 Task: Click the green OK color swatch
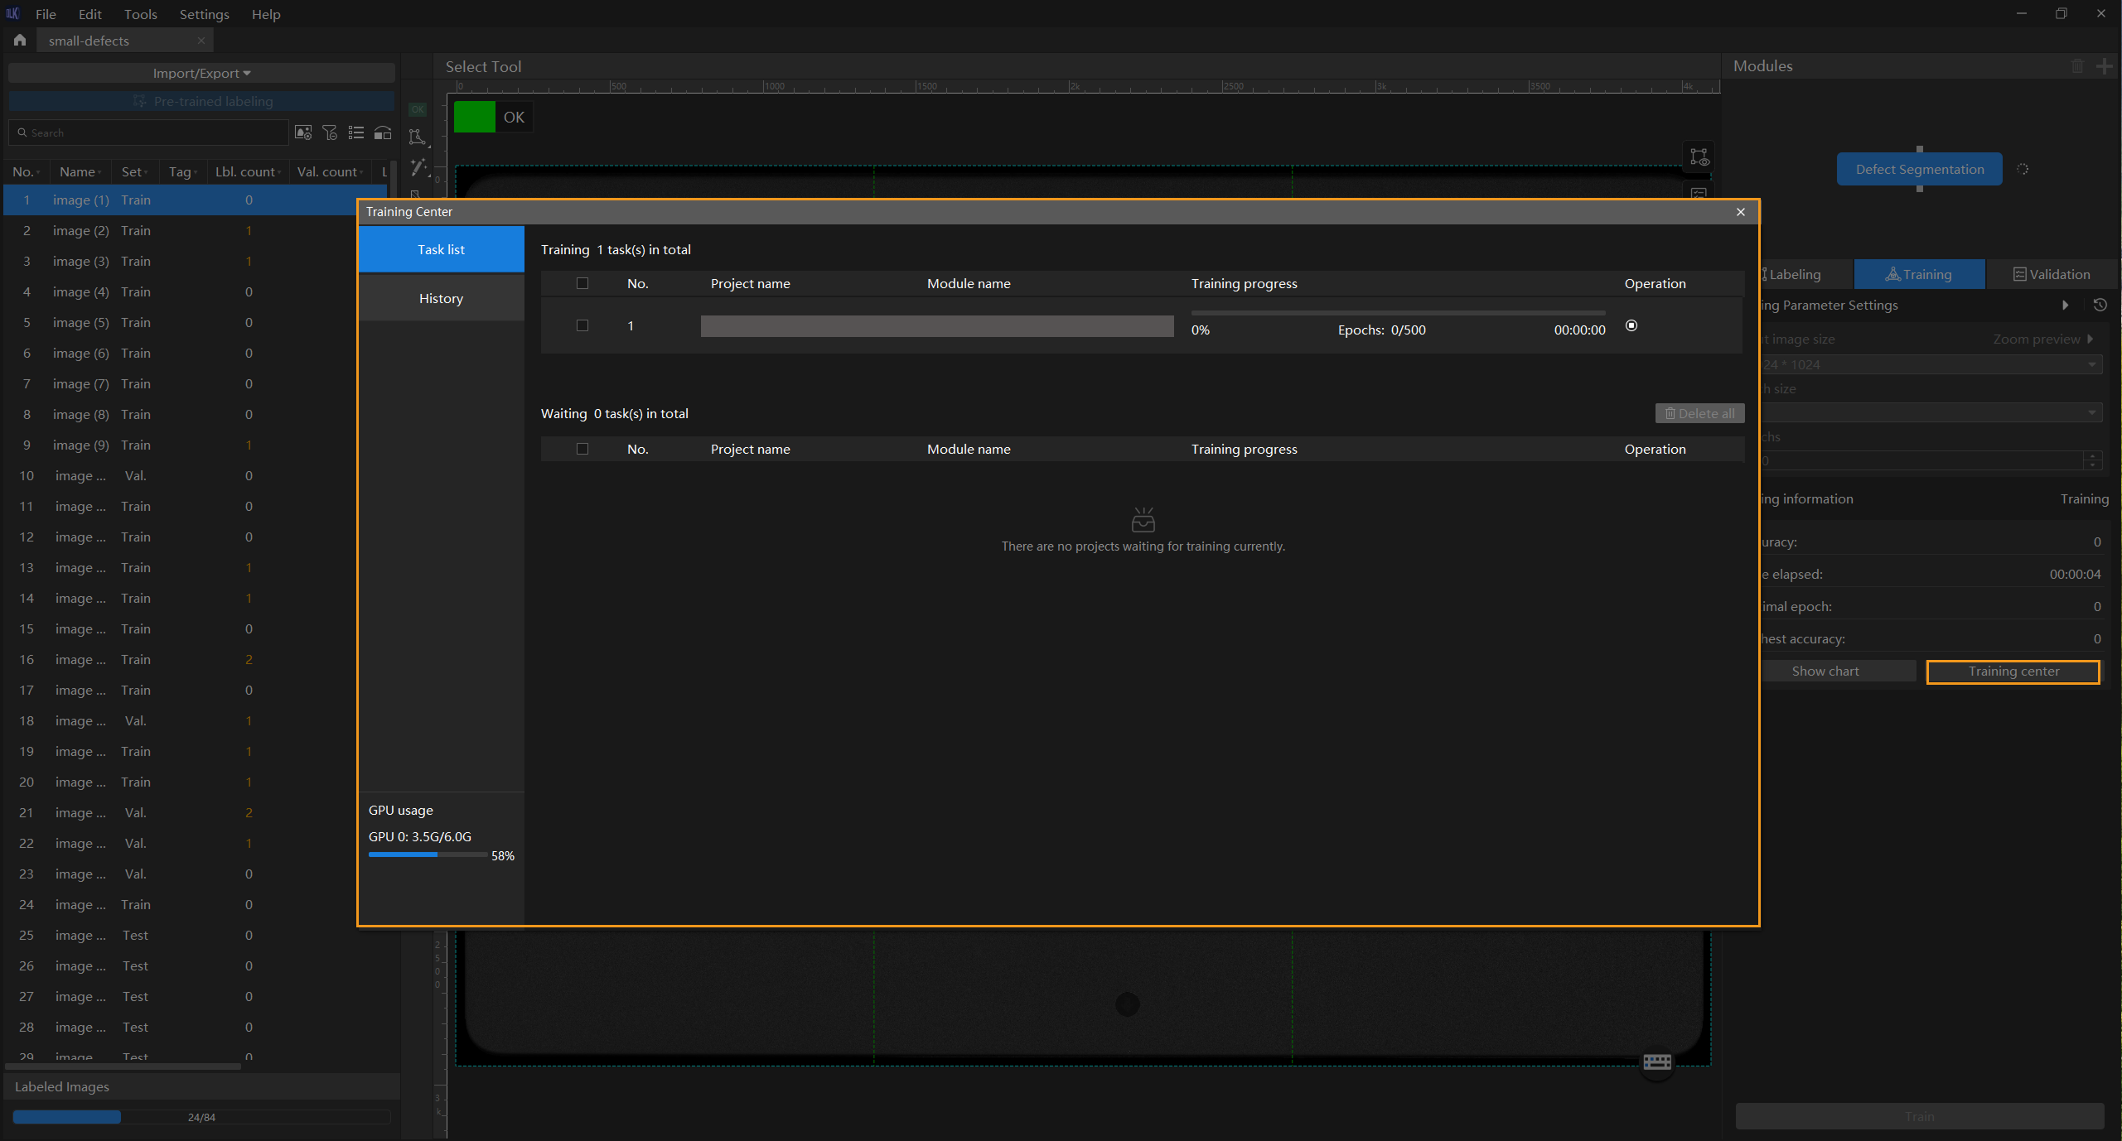tap(475, 117)
